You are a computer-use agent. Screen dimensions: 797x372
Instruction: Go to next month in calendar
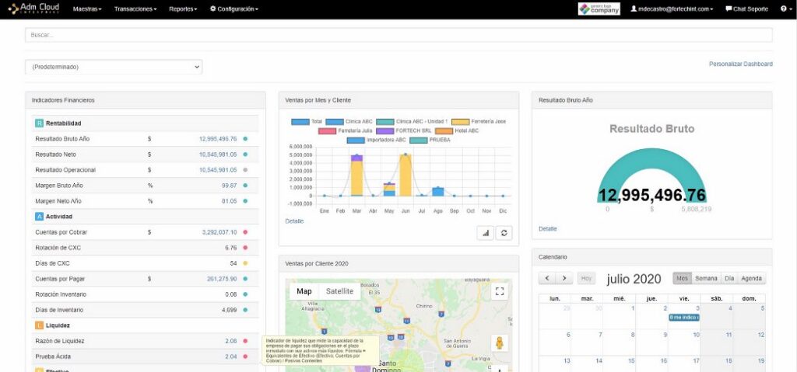click(x=564, y=278)
